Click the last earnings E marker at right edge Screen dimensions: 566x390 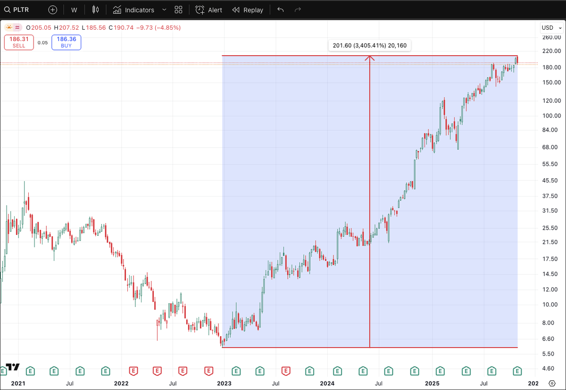coord(517,371)
